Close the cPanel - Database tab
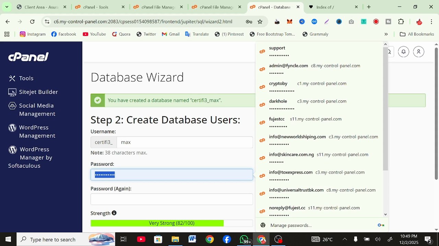439x246 pixels. [298, 7]
